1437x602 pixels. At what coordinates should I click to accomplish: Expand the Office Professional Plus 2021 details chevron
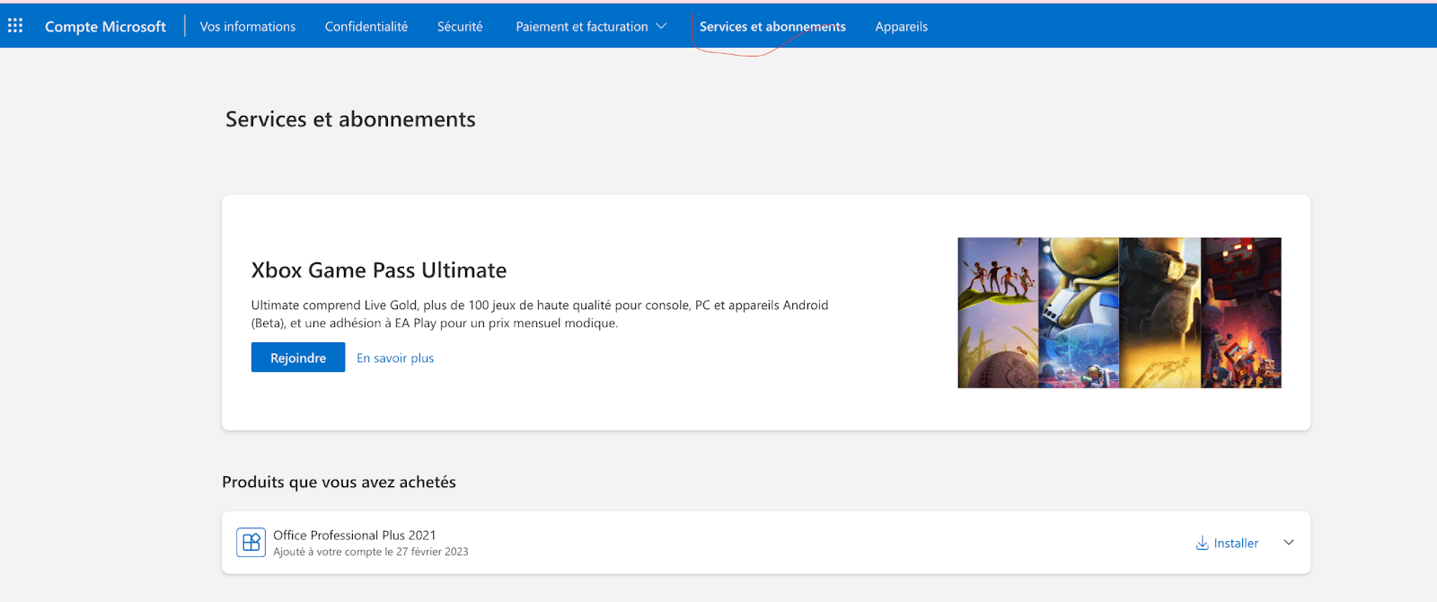coord(1289,543)
